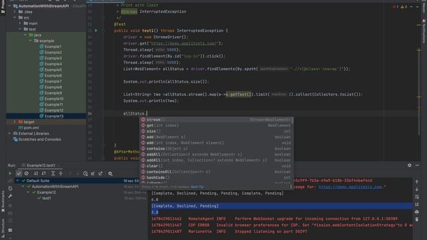Toggle the show ignored tests icon

pos(27,173)
